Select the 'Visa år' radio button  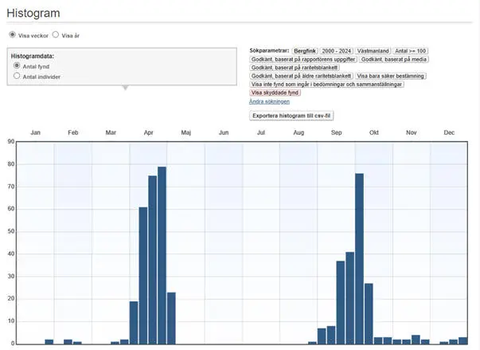[x=56, y=35]
